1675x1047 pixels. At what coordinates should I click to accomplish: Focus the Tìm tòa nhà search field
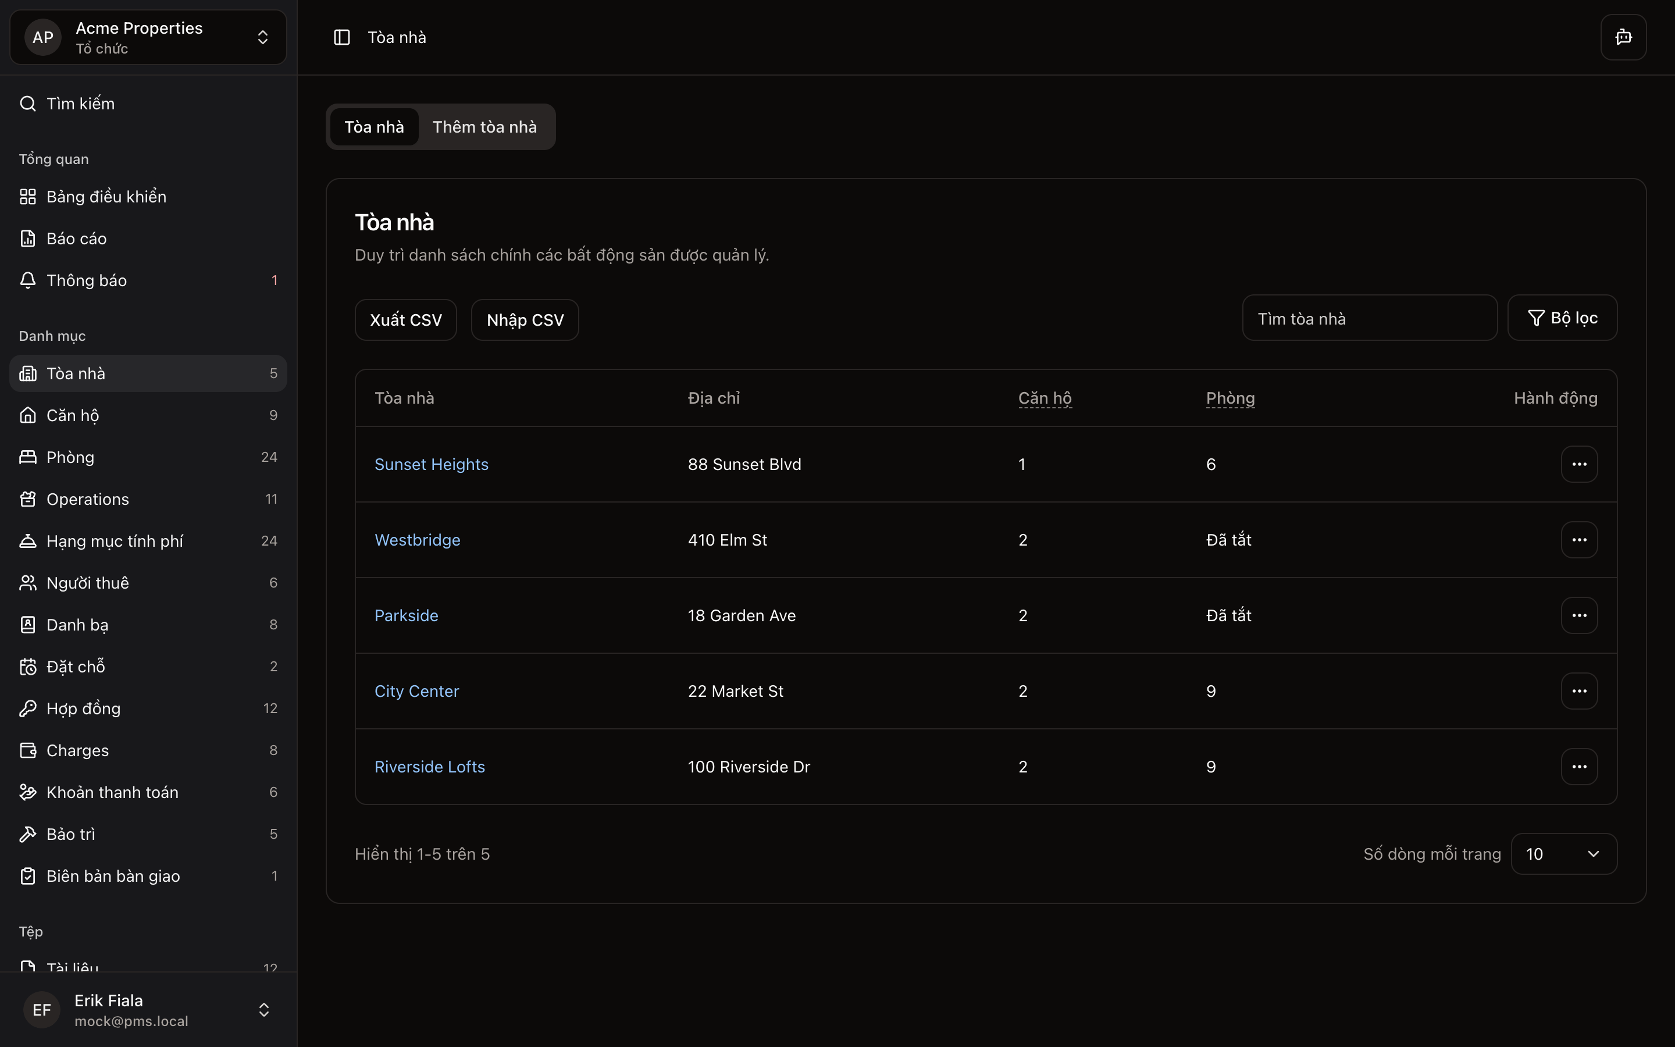click(x=1368, y=319)
